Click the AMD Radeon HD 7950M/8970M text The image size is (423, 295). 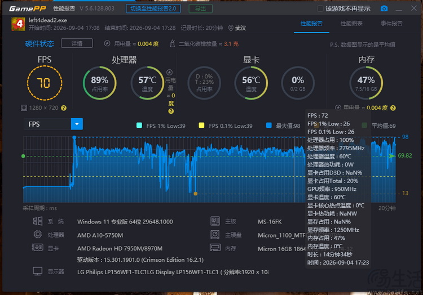120,248
